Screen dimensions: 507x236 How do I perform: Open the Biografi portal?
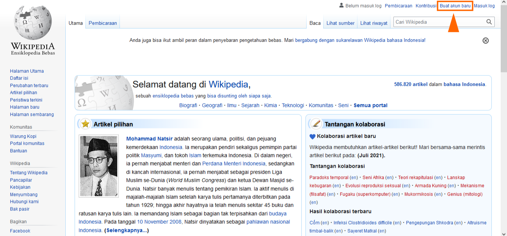188,105
